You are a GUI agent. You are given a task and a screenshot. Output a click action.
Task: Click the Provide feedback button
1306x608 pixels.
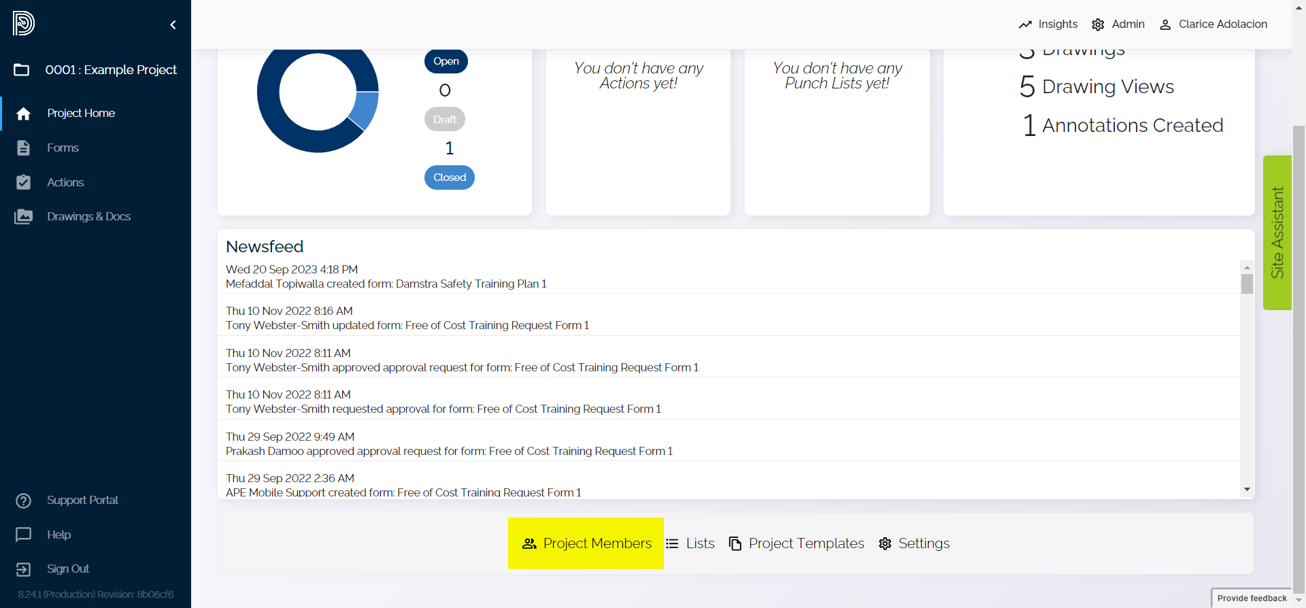1252,598
